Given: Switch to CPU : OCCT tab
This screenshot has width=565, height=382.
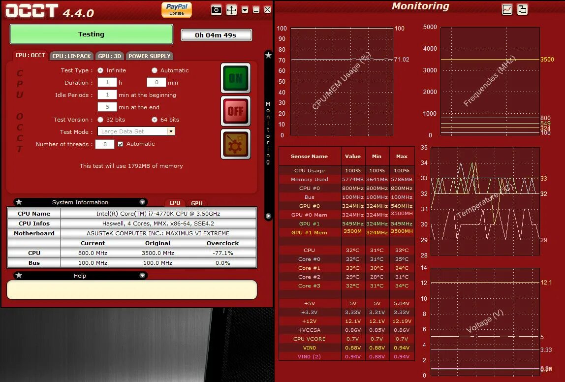Looking at the screenshot, I should (x=30, y=55).
